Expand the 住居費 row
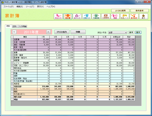Image resolution: width=152 pixels, height=116 pixels. pos(12,39)
